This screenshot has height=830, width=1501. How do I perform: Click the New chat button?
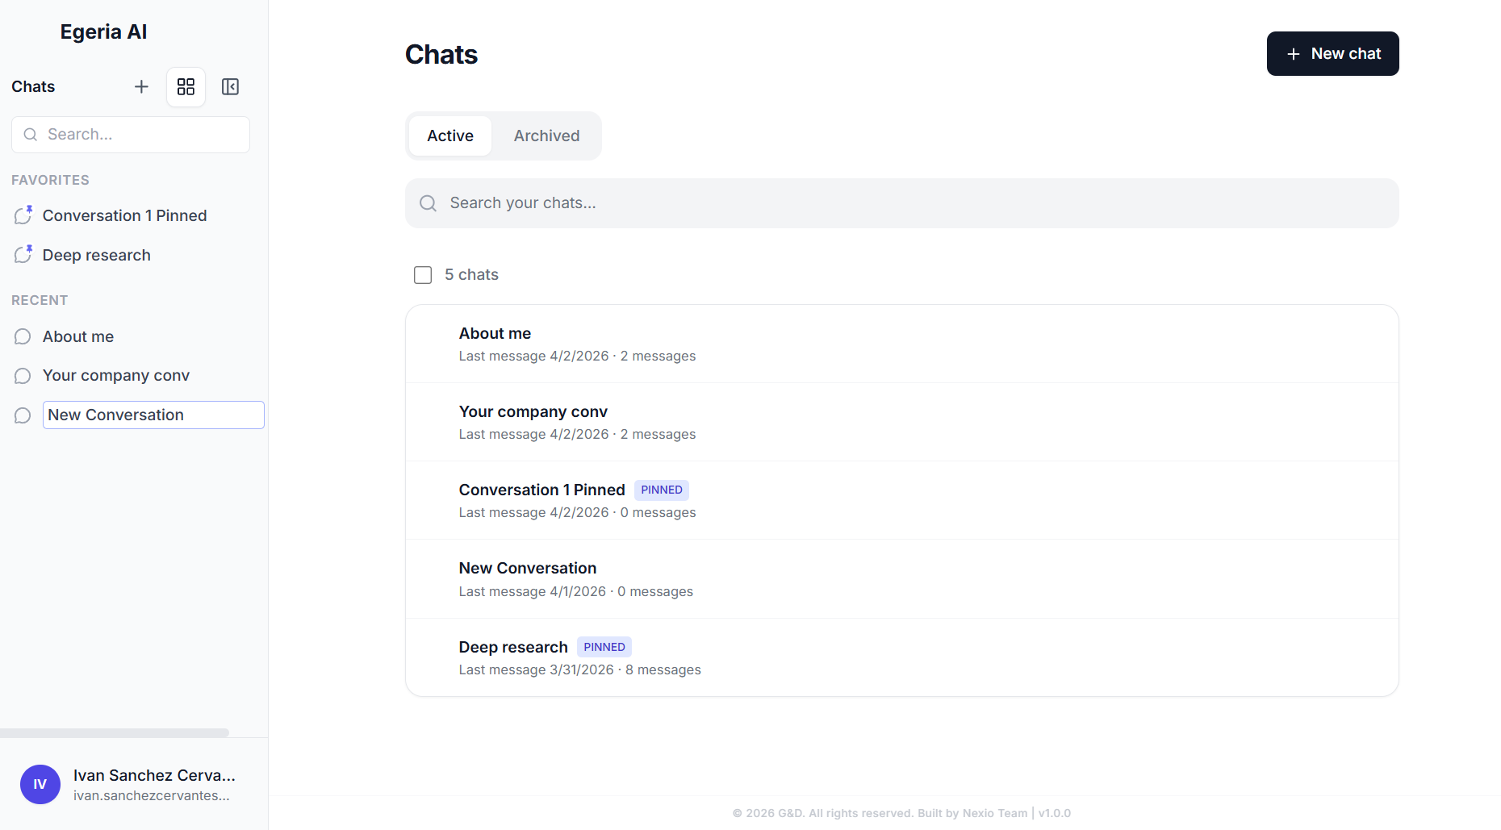click(x=1332, y=53)
